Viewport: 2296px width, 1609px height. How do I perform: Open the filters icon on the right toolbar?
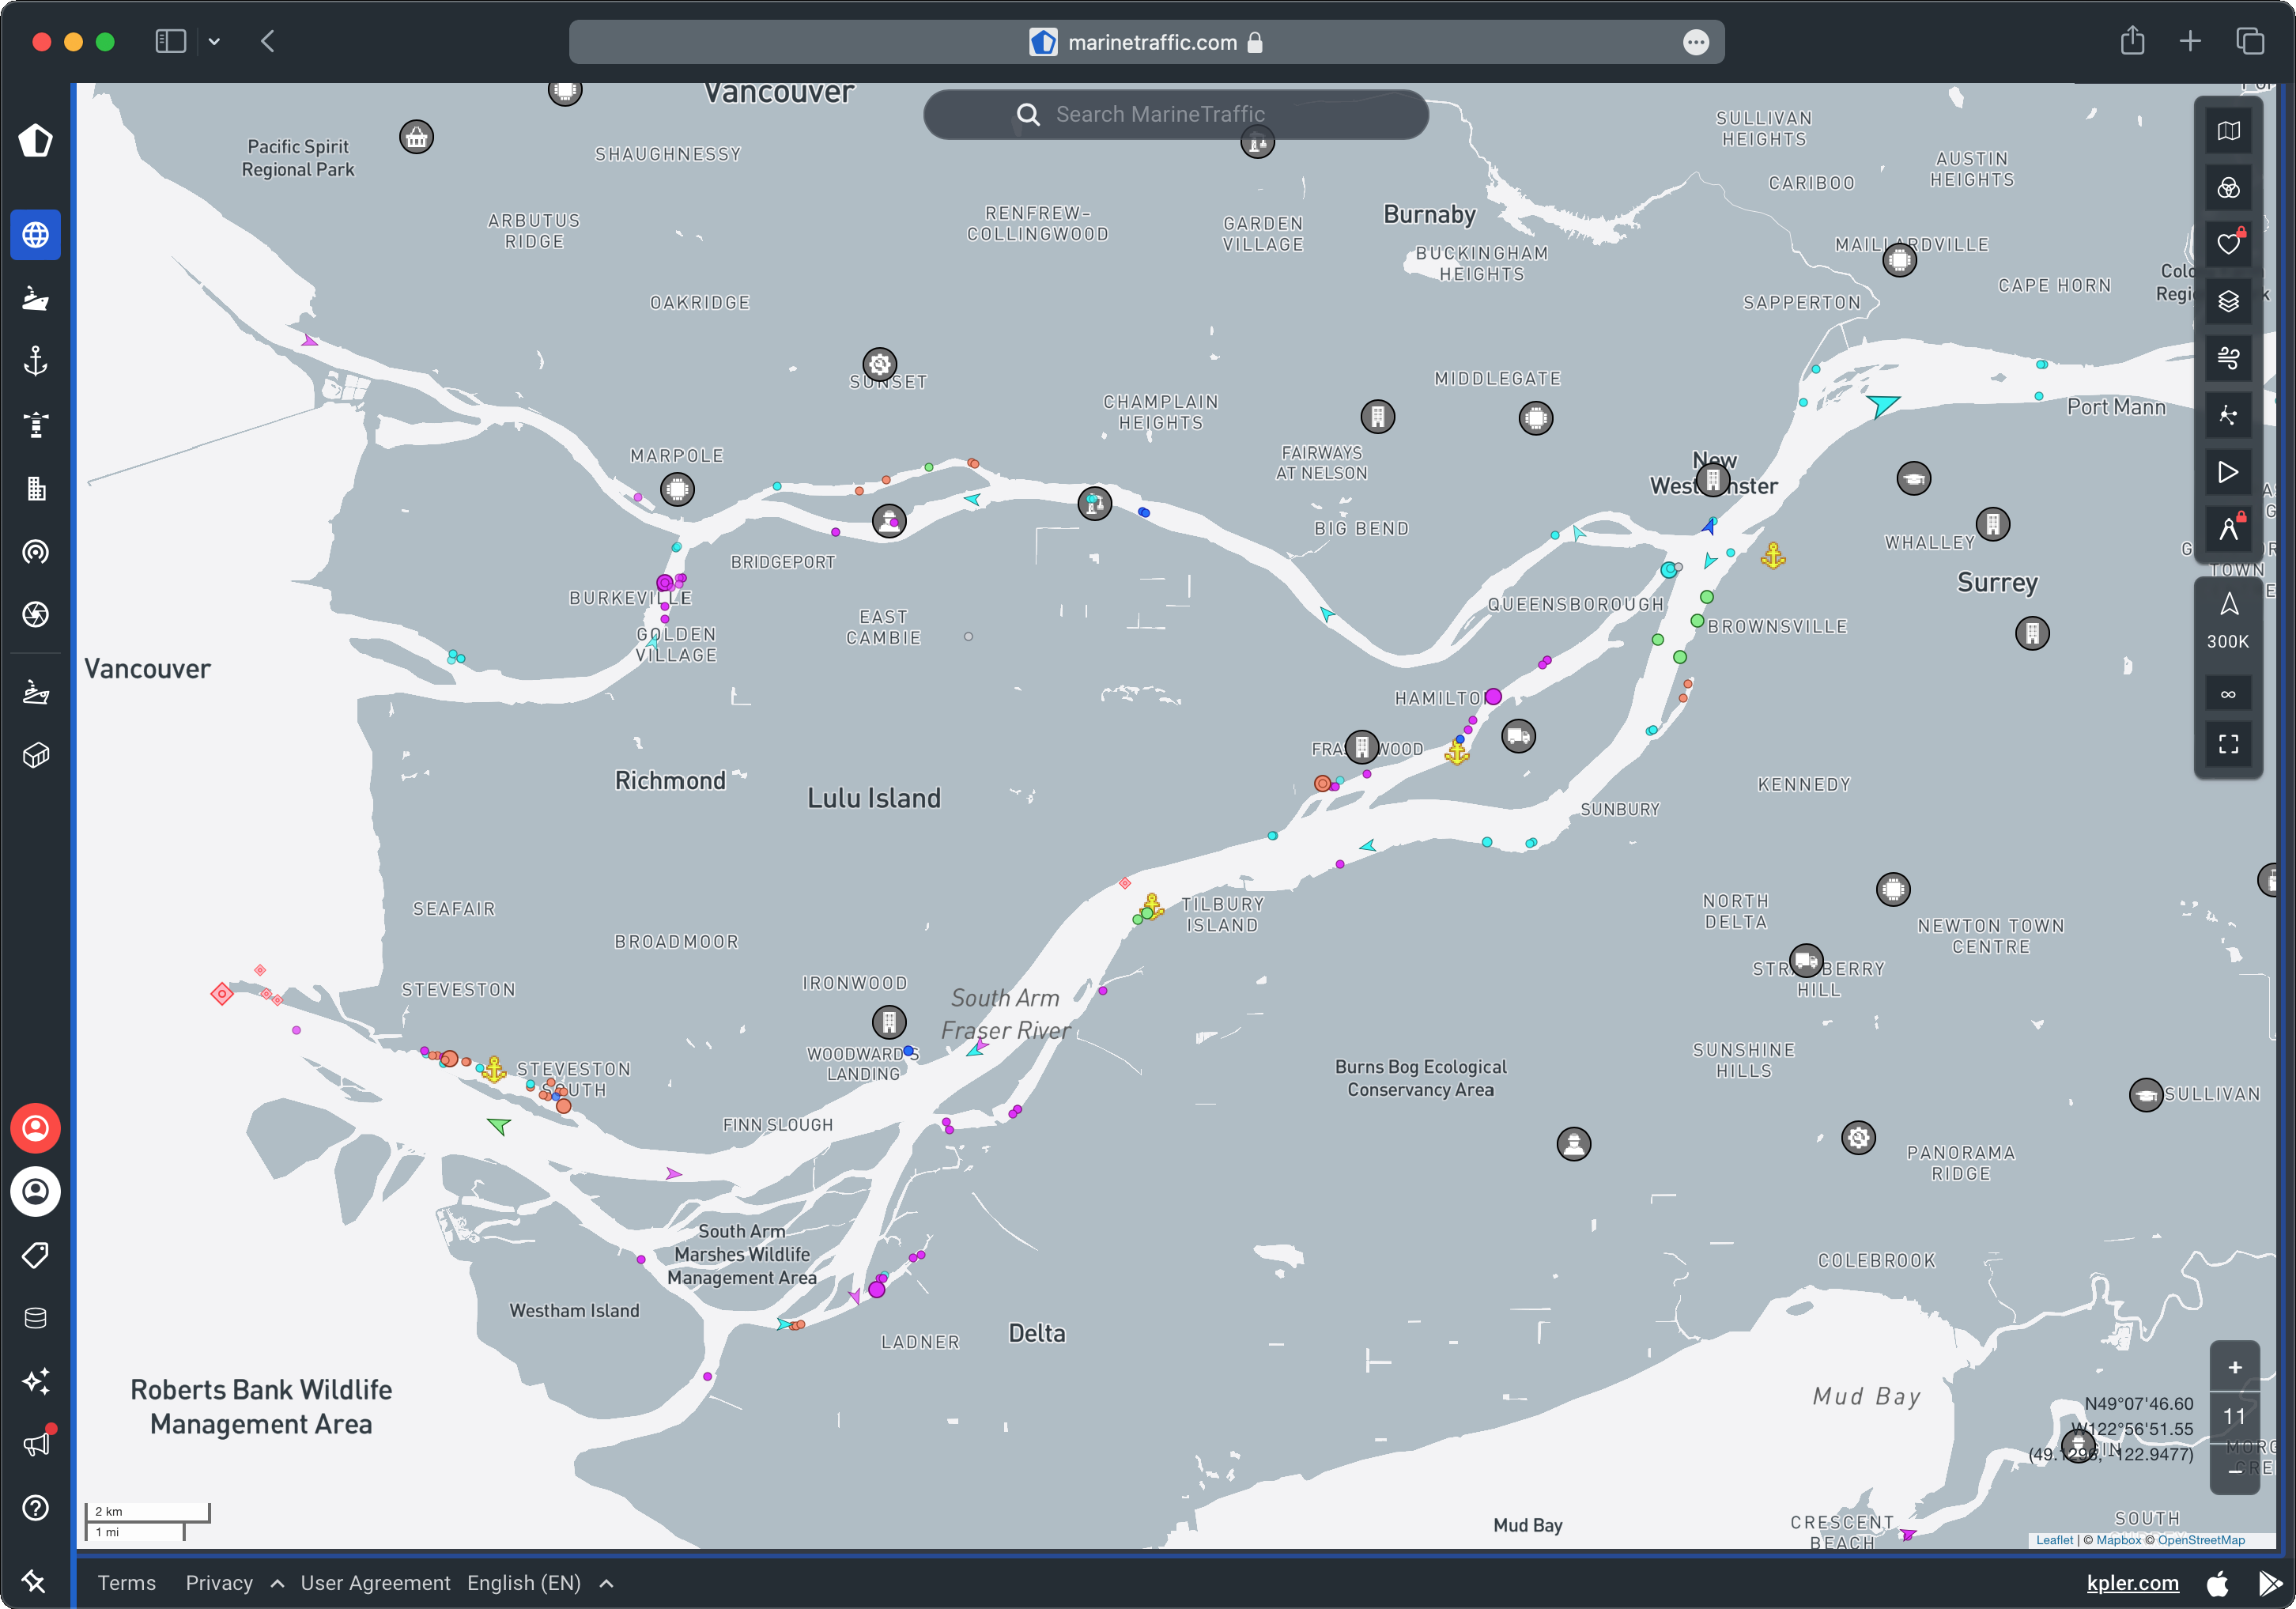[x=2228, y=187]
